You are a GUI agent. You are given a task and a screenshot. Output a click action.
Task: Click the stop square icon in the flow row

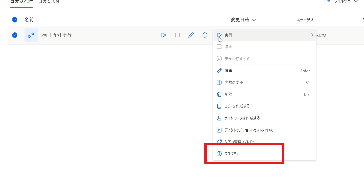(177, 35)
